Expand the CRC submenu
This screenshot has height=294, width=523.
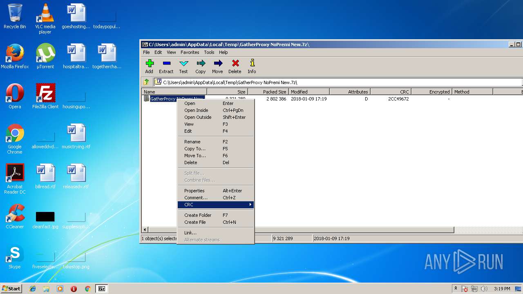216,205
